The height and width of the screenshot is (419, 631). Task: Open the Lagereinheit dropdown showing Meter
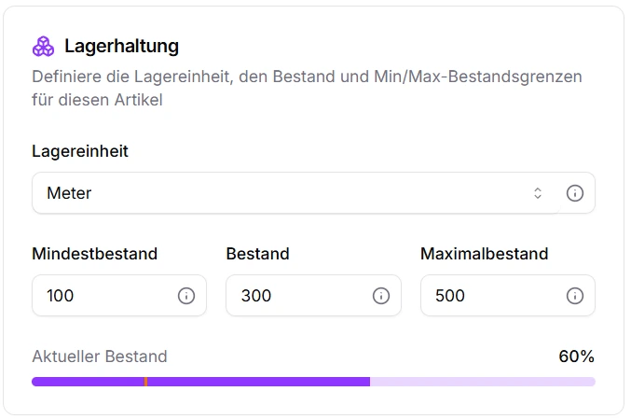[x=280, y=193]
